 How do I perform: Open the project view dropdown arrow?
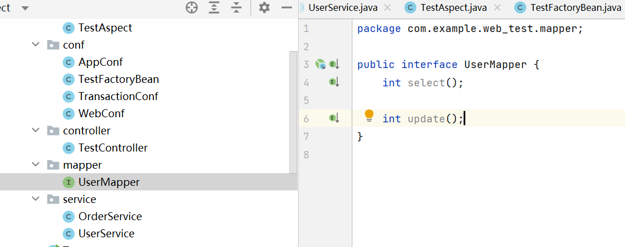point(24,8)
